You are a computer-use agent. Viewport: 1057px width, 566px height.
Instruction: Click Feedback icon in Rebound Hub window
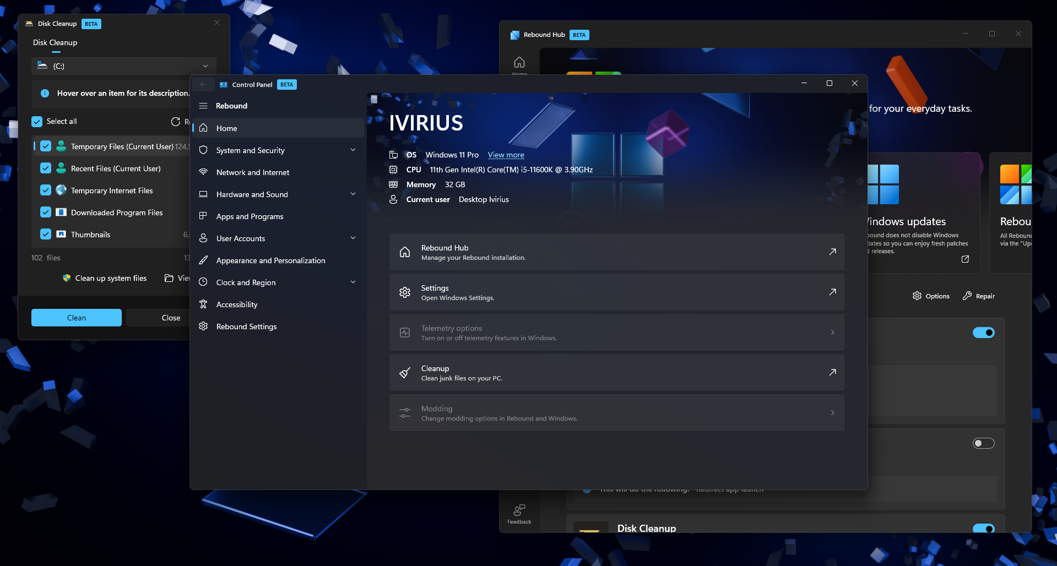(x=519, y=510)
